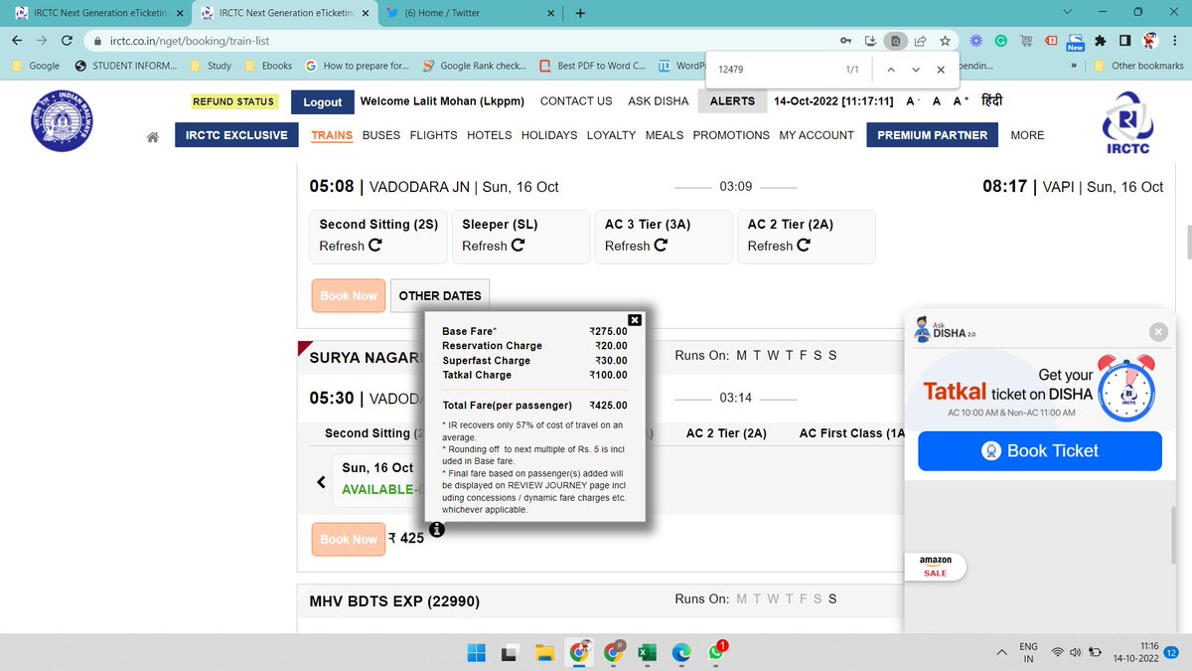The image size is (1192, 671).
Task: Show more bookmarks overflow chevron
Action: [x=1075, y=66]
